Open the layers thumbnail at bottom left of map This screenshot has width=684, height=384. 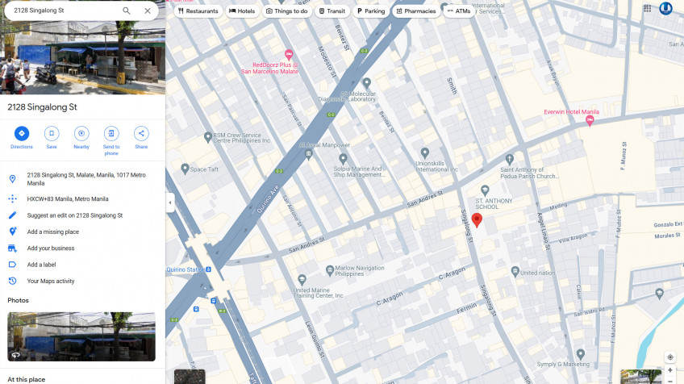coord(190,377)
